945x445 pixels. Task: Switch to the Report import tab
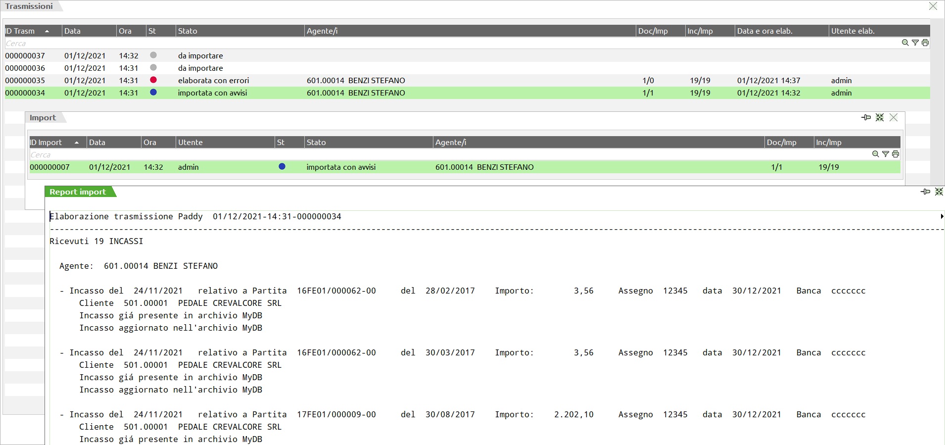coord(78,192)
